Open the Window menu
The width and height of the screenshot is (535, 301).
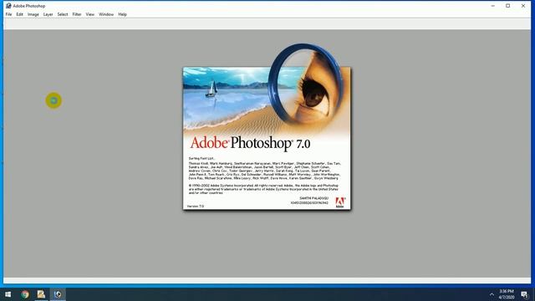coord(106,14)
